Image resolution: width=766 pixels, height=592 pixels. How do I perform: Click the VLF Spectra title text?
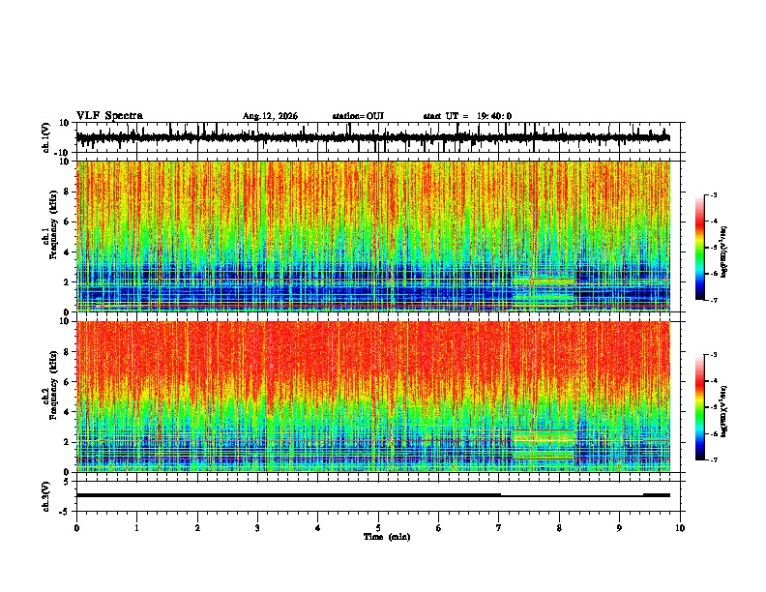coord(109,116)
